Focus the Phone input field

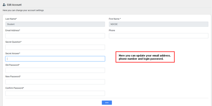click(x=158, y=36)
